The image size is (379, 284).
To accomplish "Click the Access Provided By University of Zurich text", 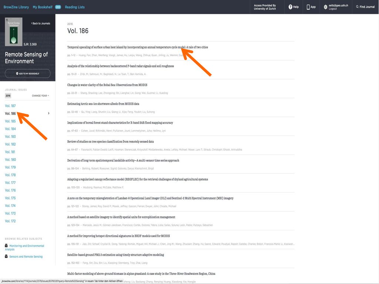I will pyautogui.click(x=265, y=7).
